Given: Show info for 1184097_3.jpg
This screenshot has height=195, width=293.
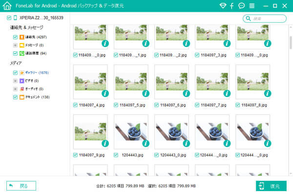Looking at the screenshot, I should (x=227, y=43).
